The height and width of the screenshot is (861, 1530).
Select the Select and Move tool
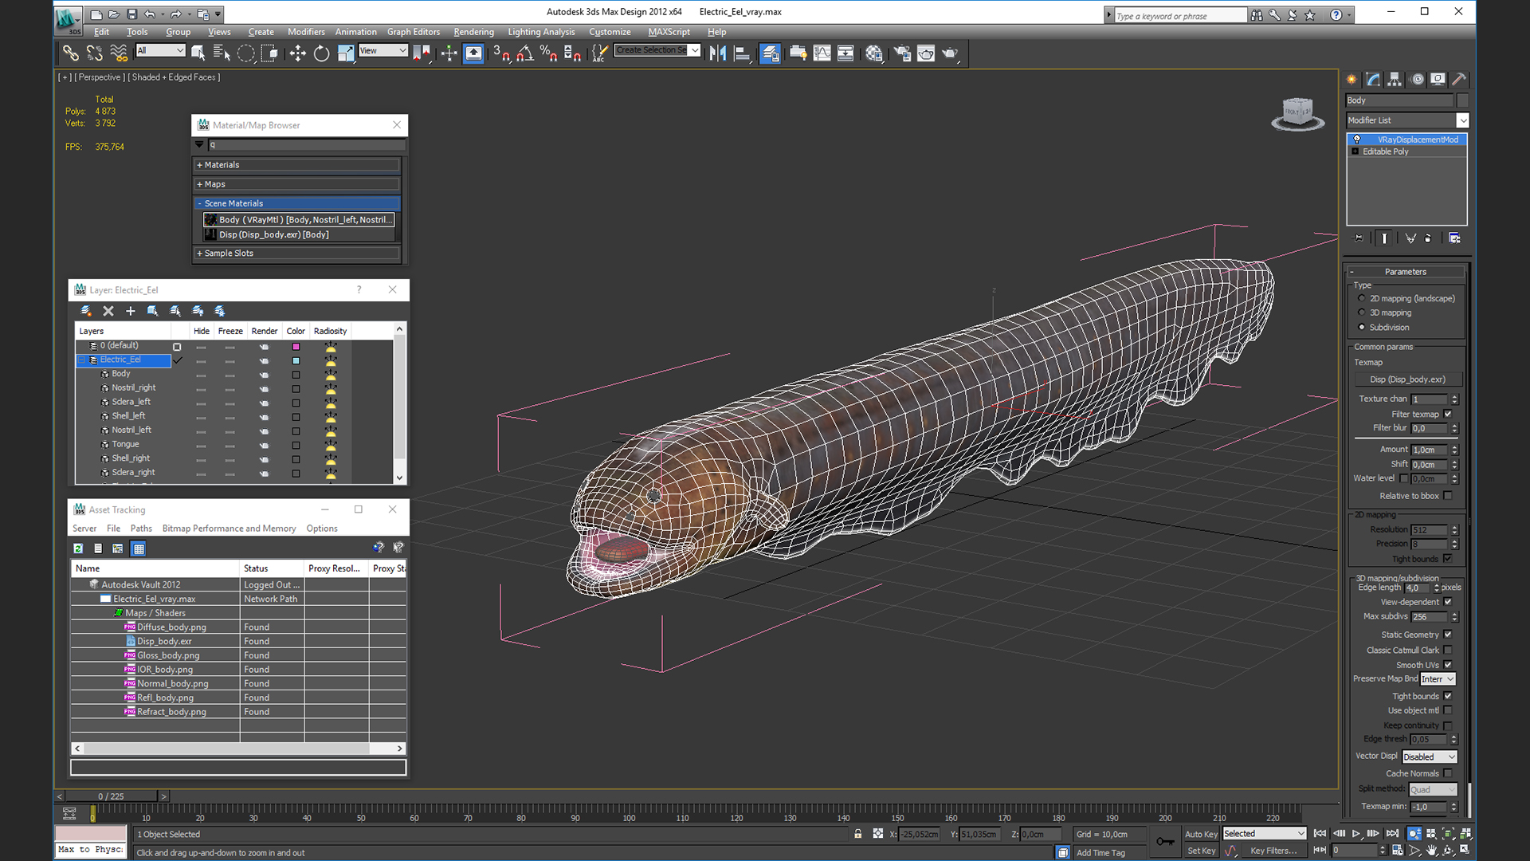click(297, 53)
